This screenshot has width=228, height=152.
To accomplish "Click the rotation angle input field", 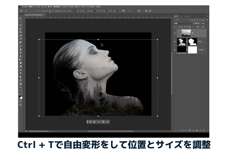I will click(92, 11).
